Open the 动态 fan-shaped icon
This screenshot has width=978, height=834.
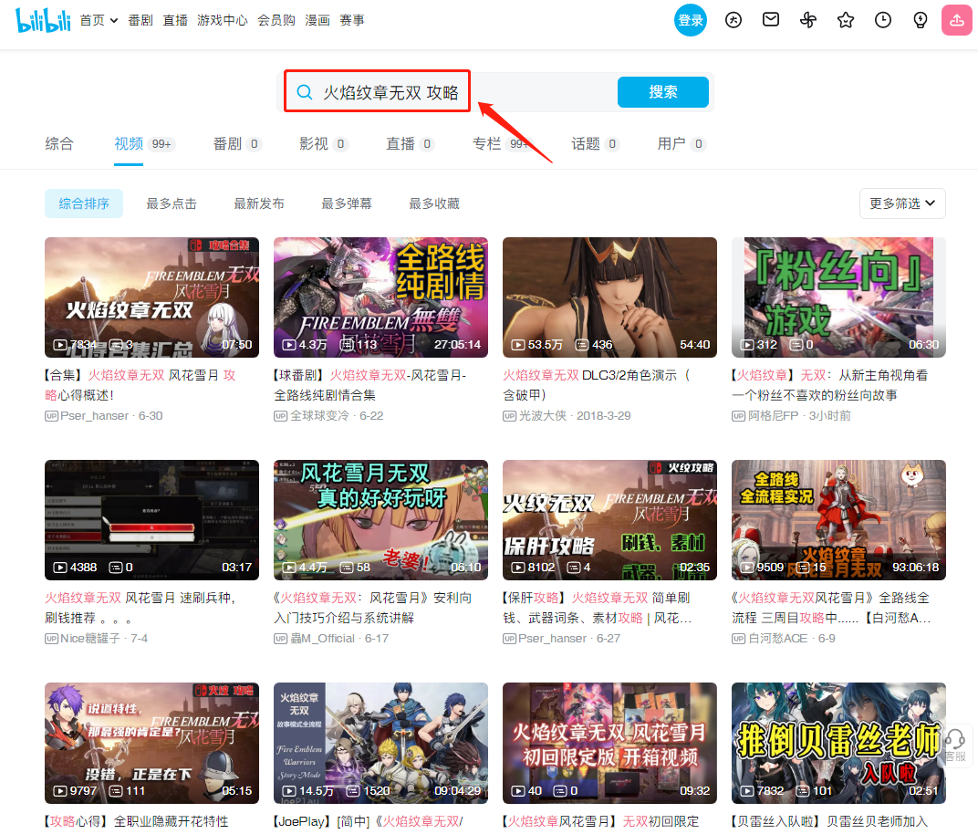[x=808, y=20]
